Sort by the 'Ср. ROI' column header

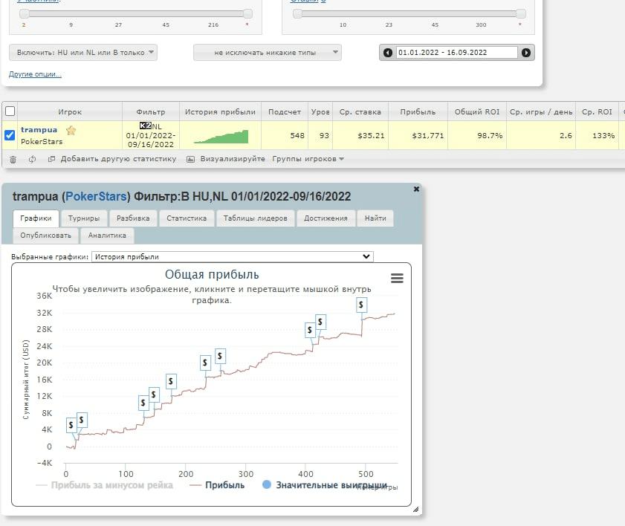[x=597, y=112]
